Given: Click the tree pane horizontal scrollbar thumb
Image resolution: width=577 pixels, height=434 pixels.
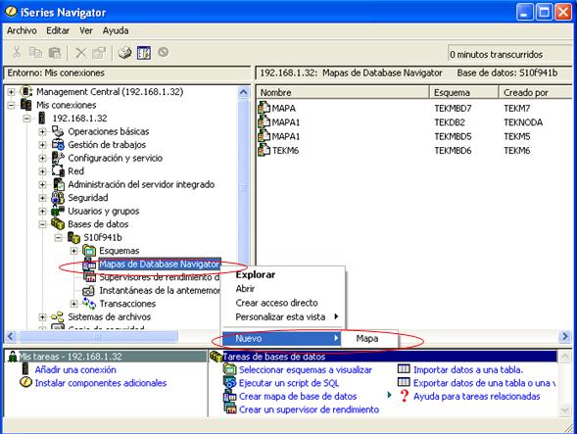Looking at the screenshot, I should click(98, 336).
